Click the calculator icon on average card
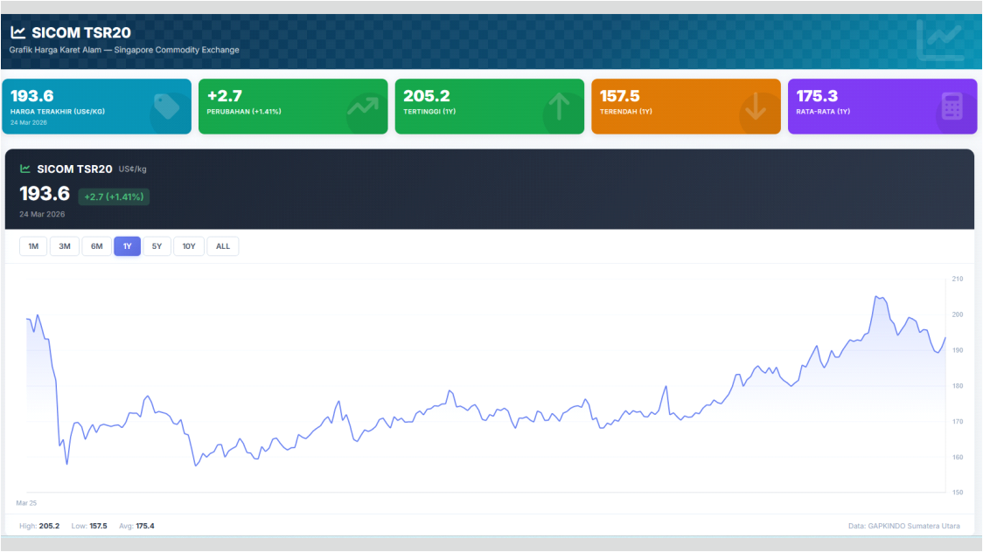Viewport: 983px width, 552px height. [952, 107]
